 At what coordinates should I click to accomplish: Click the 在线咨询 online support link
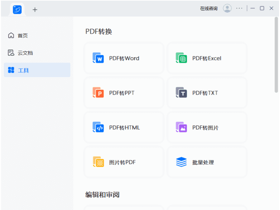pyautogui.click(x=209, y=8)
